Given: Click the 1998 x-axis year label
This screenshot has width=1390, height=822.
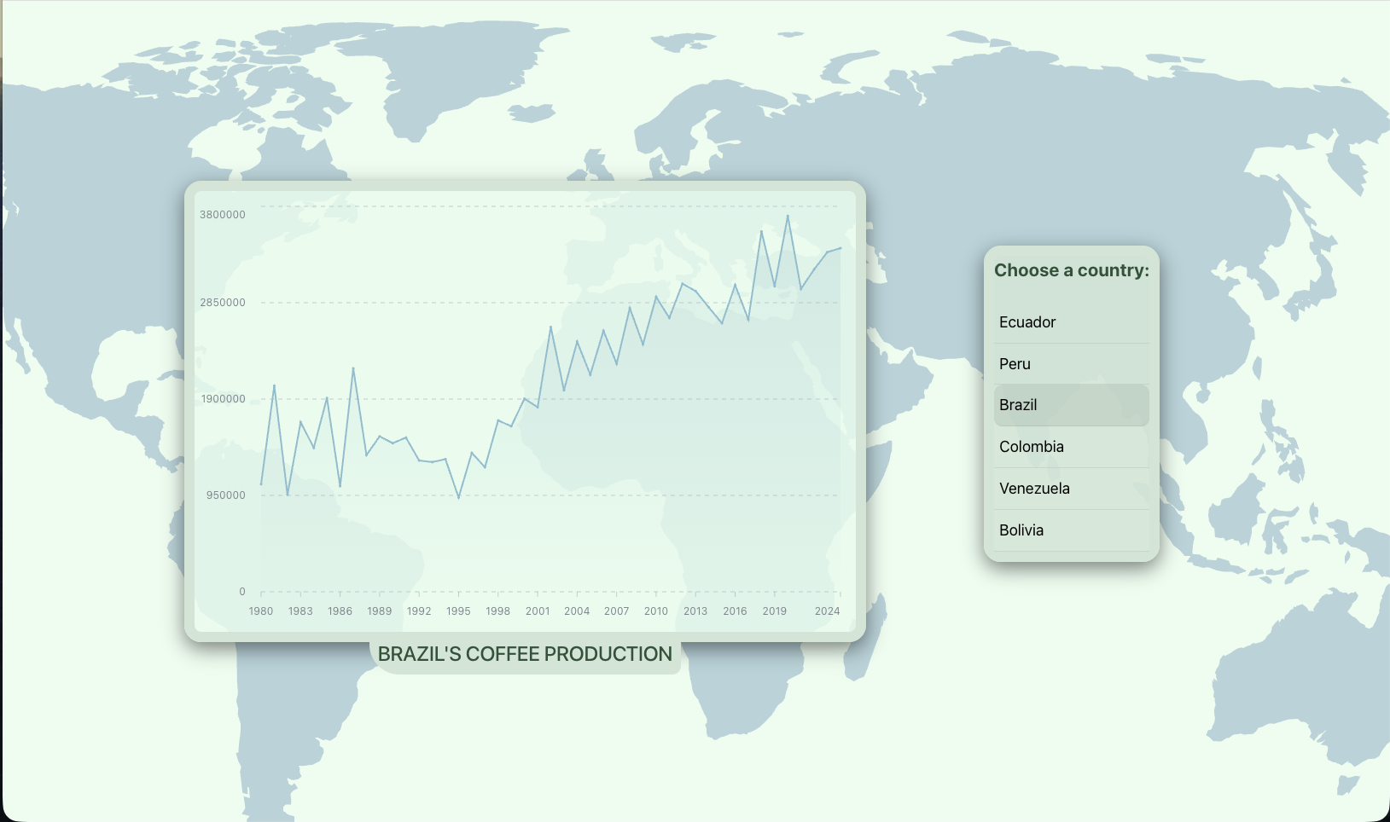Looking at the screenshot, I should coord(498,611).
